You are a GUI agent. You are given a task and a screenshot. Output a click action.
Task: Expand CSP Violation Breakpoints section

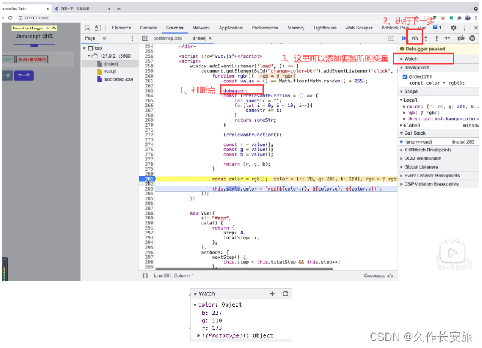click(x=438, y=184)
